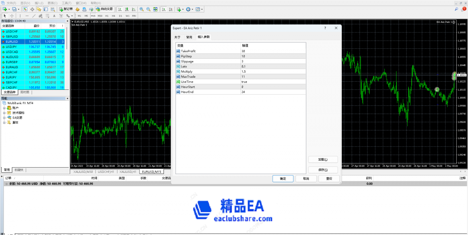The image size is (468, 235).
Task: Zoom in the chart magnifier icon
Action: [x=141, y=9]
